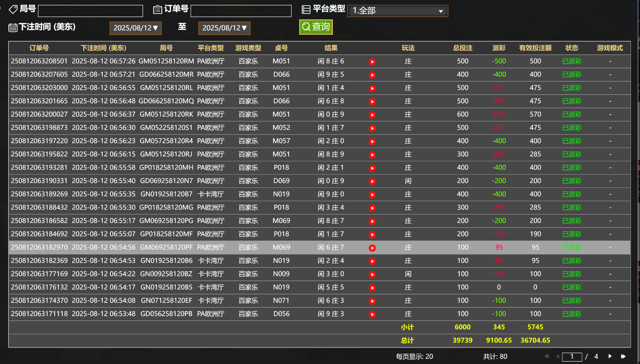Open the start date picker
Screen dimensions: 640x364
(x=135, y=28)
